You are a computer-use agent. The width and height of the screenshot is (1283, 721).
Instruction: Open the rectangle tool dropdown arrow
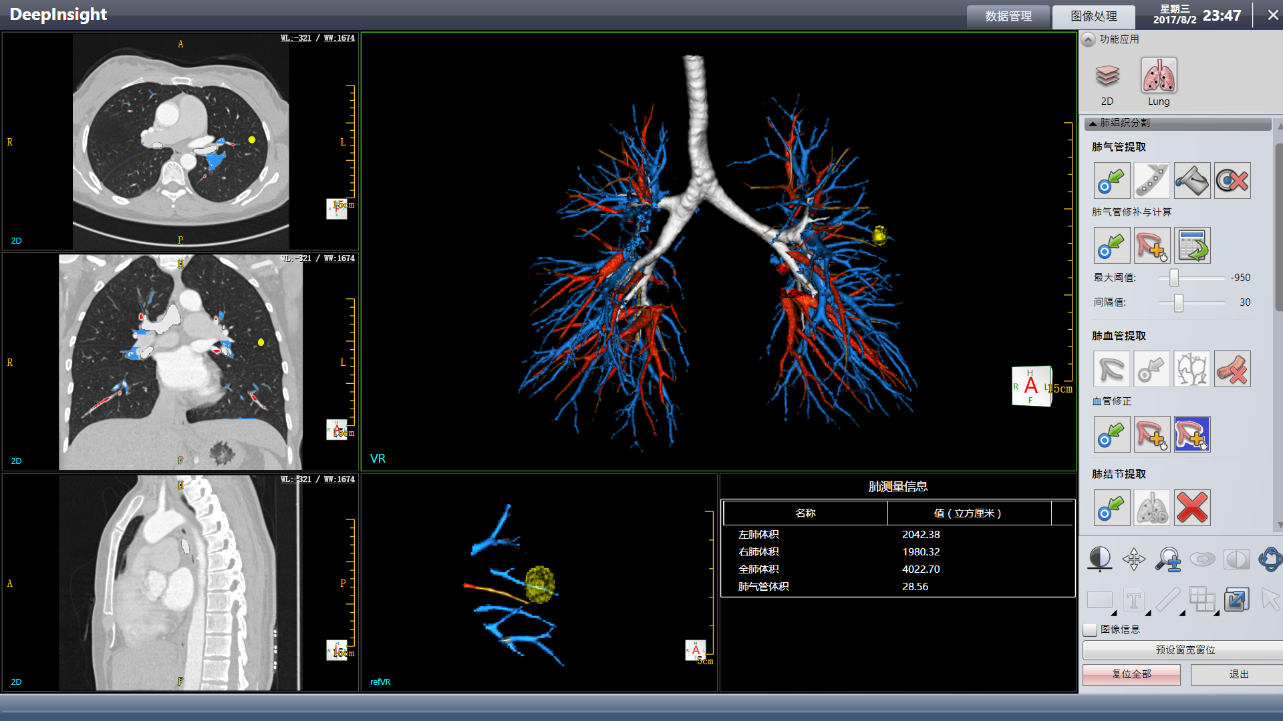click(1113, 613)
